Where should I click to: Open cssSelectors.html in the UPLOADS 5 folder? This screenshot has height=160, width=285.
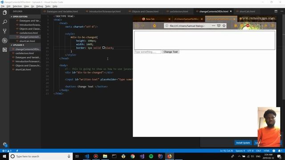click(24, 53)
